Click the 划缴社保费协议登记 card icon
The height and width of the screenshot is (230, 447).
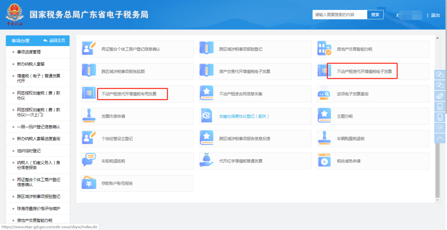(x=207, y=116)
